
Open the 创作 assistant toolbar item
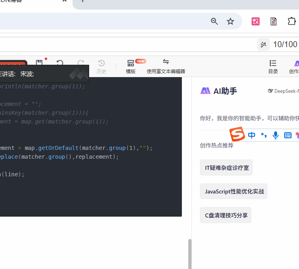pos(294,67)
